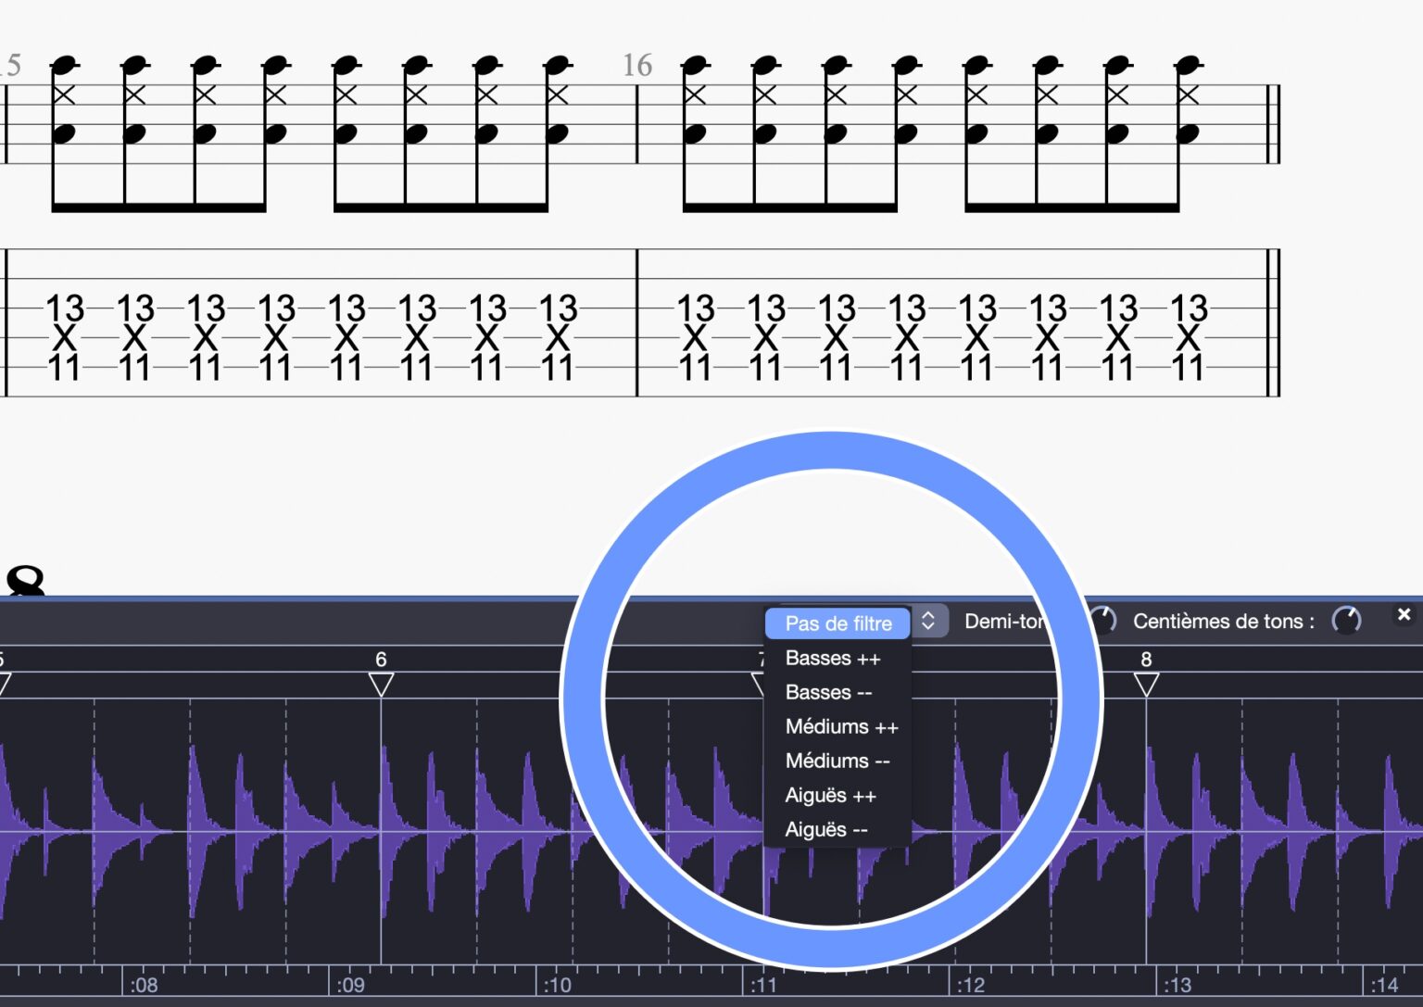Viewport: 1423px width, 1007px height.
Task: Expand the filter list with the chevron control
Action: [x=927, y=622]
